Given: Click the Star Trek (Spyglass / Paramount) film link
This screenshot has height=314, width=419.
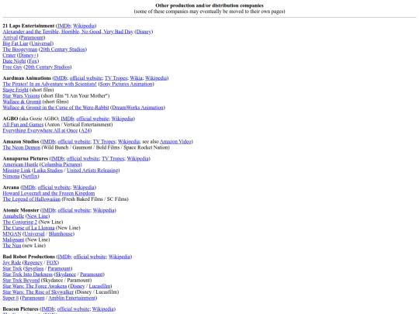Looking at the screenshot, I should [12, 269].
